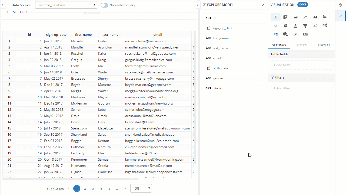
Task: Open query history clock icon
Action: point(340,5)
